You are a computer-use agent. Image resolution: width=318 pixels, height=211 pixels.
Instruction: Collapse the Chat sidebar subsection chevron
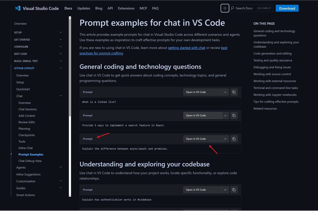[61, 96]
